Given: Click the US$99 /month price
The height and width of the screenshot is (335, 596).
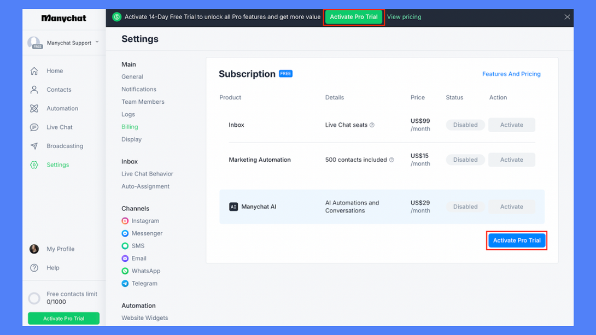Looking at the screenshot, I should pyautogui.click(x=420, y=125).
